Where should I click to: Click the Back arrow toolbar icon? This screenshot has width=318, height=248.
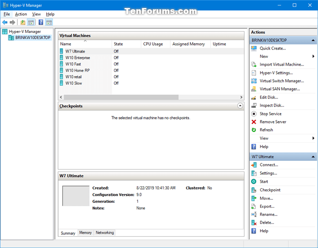pyautogui.click(x=5, y=22)
